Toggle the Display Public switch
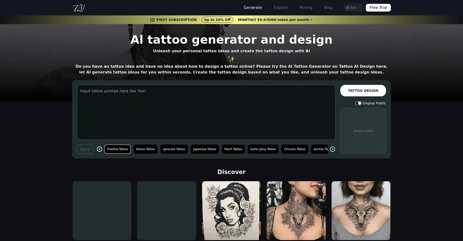Image resolution: width=463 pixels, height=241 pixels. [x=358, y=103]
